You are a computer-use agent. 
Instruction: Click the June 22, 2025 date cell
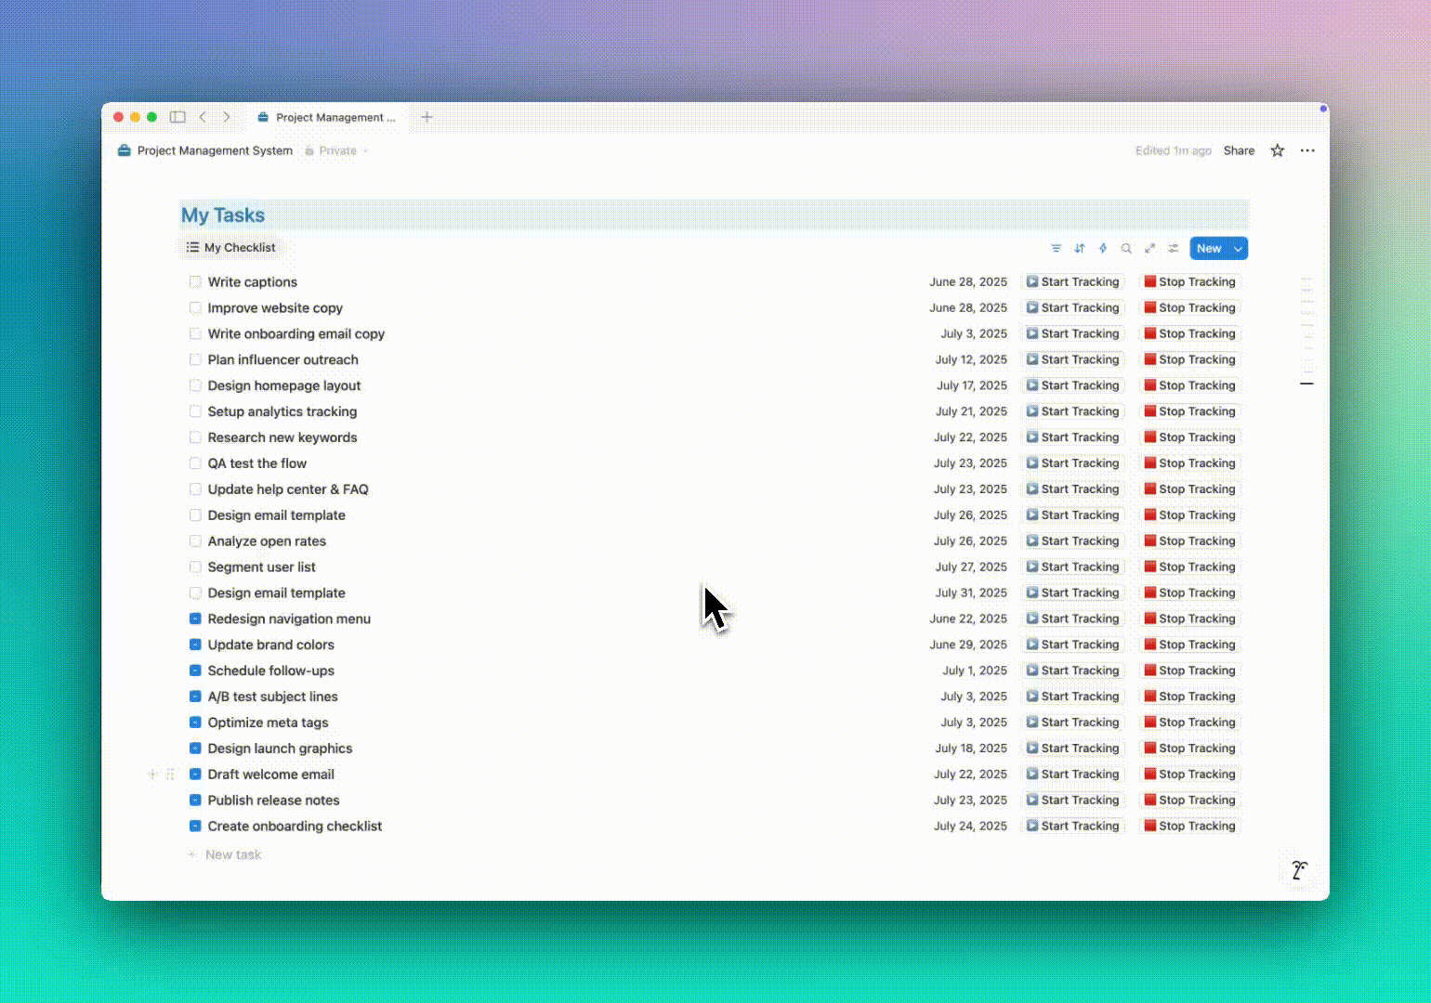(968, 619)
